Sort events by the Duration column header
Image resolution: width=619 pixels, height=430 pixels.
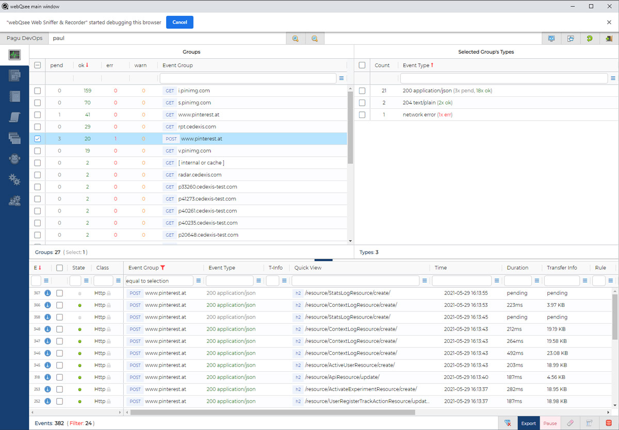coord(517,268)
